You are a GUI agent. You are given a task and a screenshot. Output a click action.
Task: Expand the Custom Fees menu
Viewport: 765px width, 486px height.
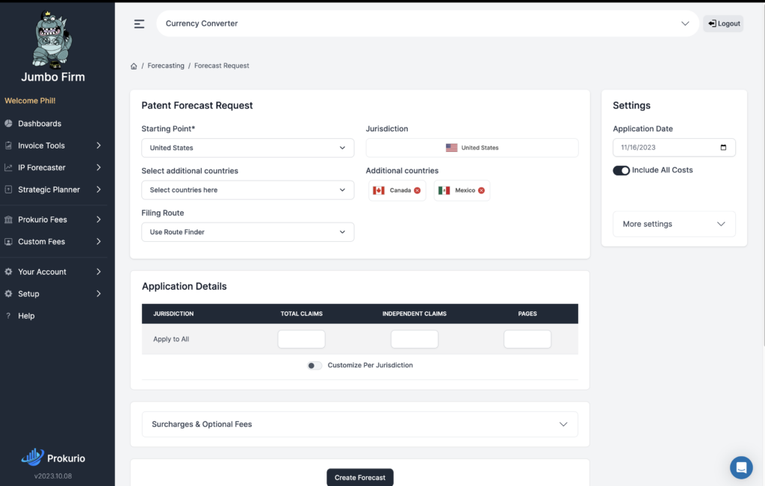(x=53, y=241)
